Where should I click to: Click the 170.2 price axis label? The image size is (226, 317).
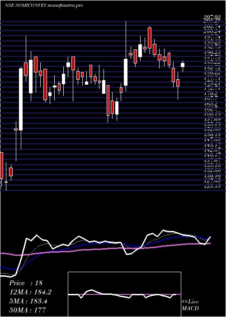coord(213,94)
